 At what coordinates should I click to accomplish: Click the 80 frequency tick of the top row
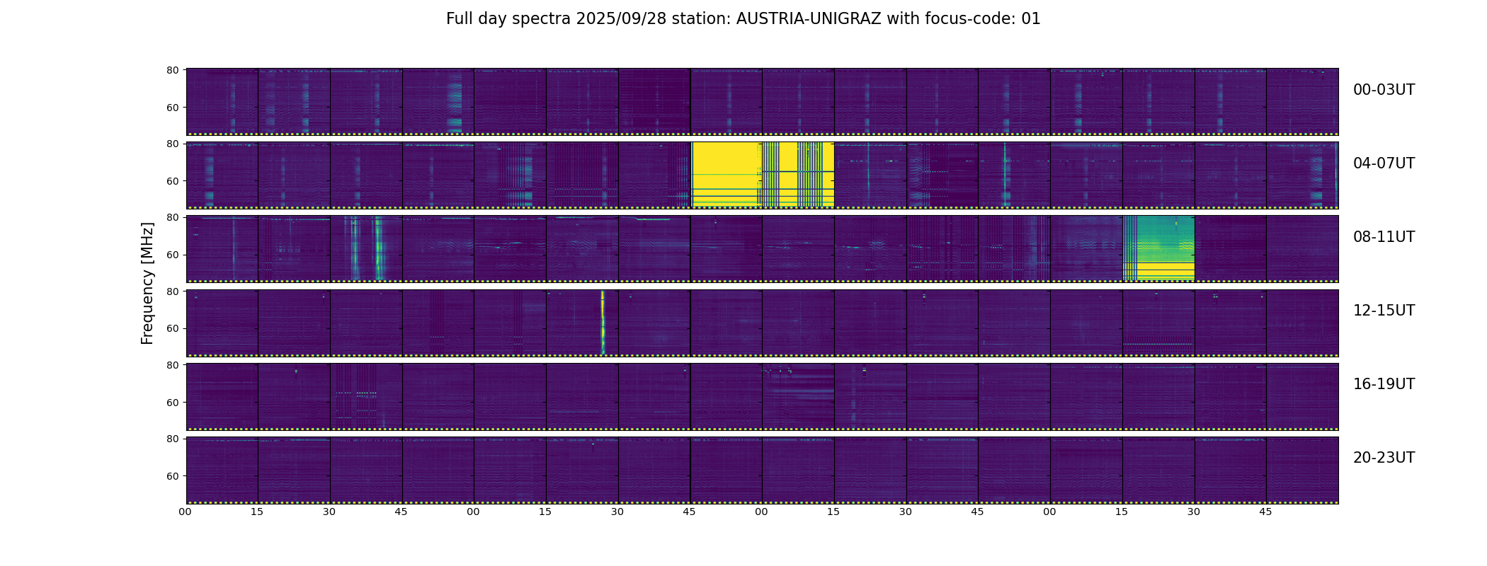point(172,70)
